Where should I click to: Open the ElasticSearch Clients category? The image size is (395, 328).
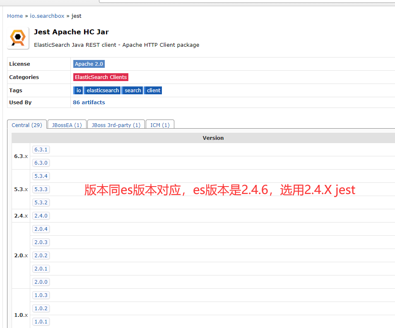[101, 77]
